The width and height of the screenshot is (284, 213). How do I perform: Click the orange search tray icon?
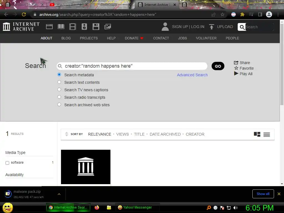209,207
